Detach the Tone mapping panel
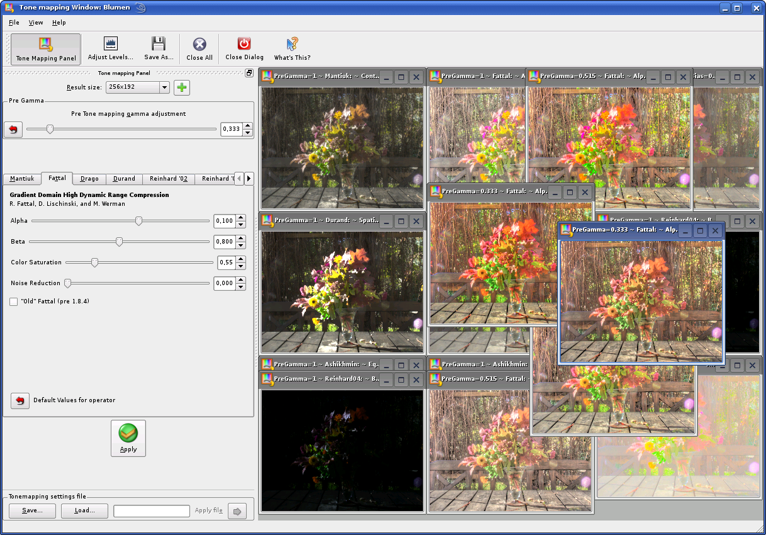The width and height of the screenshot is (766, 535). (x=249, y=73)
